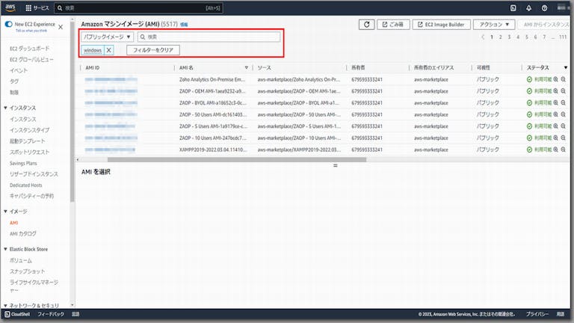
Task: Select the XAMPP2019-2022.03.04 AMI name
Action: point(213,150)
